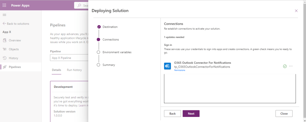Screen dimensions: 306x122
Task: Click the Next button
Action: [191, 114]
